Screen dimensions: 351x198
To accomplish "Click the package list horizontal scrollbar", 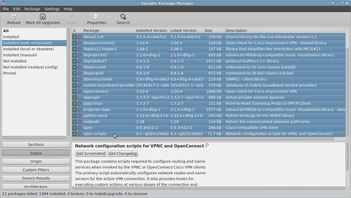I will pos(203,138).
